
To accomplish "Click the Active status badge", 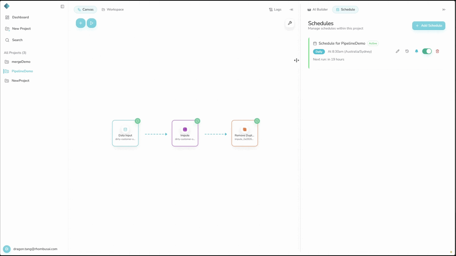I will point(373,43).
